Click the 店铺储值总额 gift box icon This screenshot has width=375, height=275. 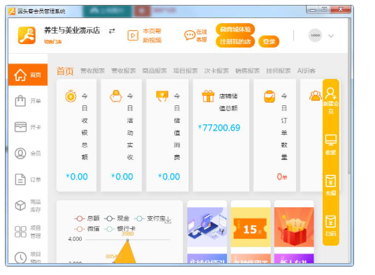coord(208,96)
